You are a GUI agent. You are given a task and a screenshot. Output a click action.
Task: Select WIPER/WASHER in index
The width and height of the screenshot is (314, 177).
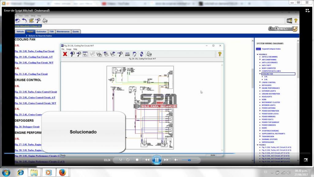tap(268, 142)
